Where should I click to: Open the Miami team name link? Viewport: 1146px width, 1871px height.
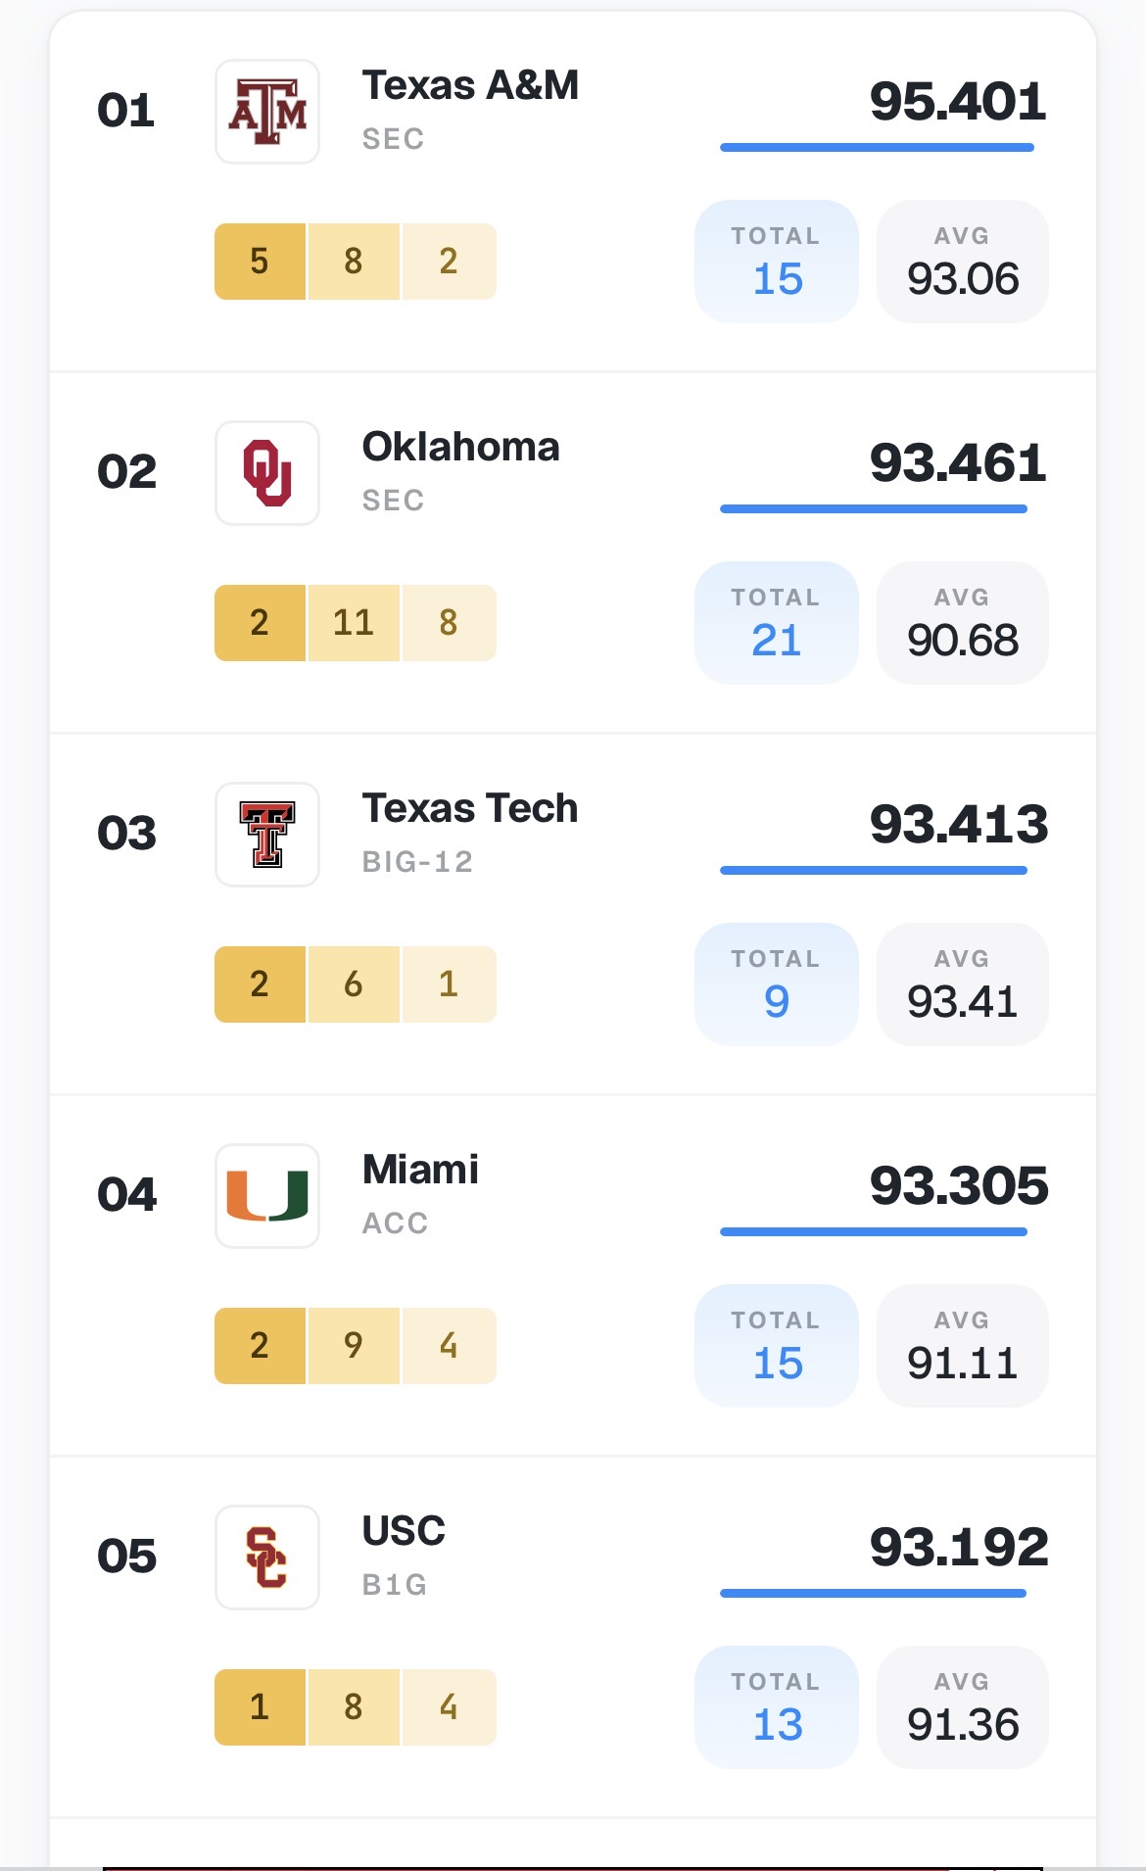tap(420, 1170)
